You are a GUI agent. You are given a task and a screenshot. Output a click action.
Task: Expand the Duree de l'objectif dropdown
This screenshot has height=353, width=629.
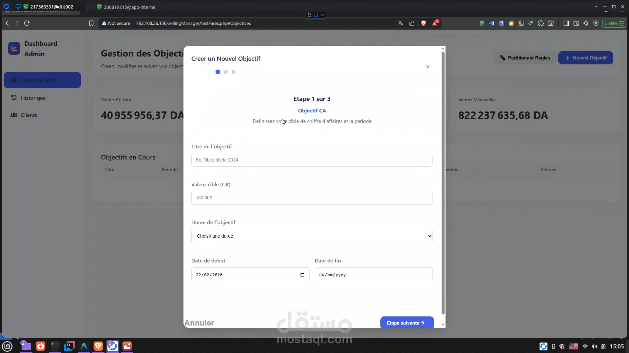coord(312,236)
